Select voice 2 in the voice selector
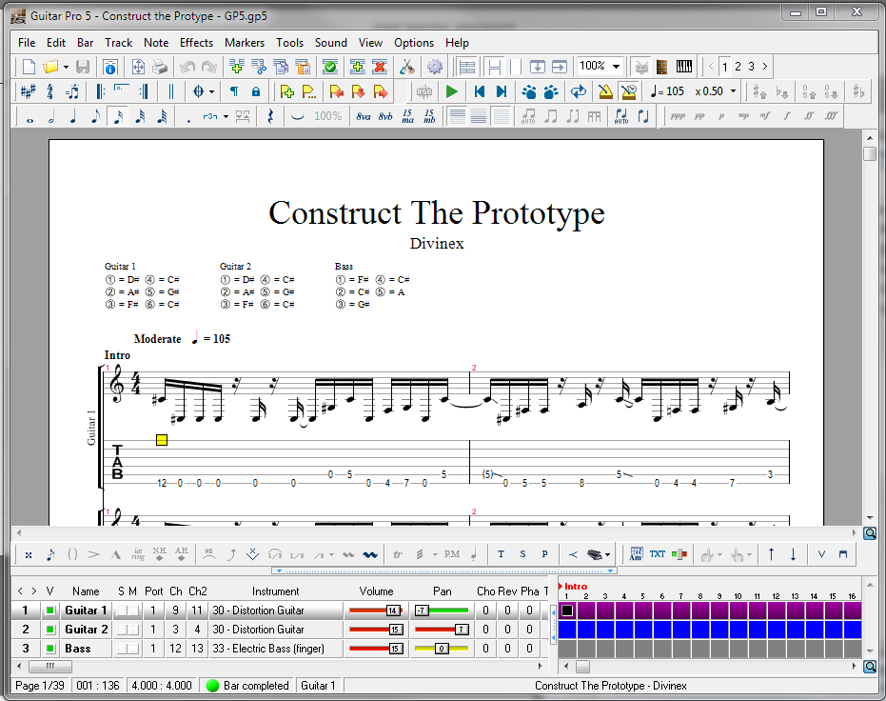This screenshot has height=701, width=886. 738,67
